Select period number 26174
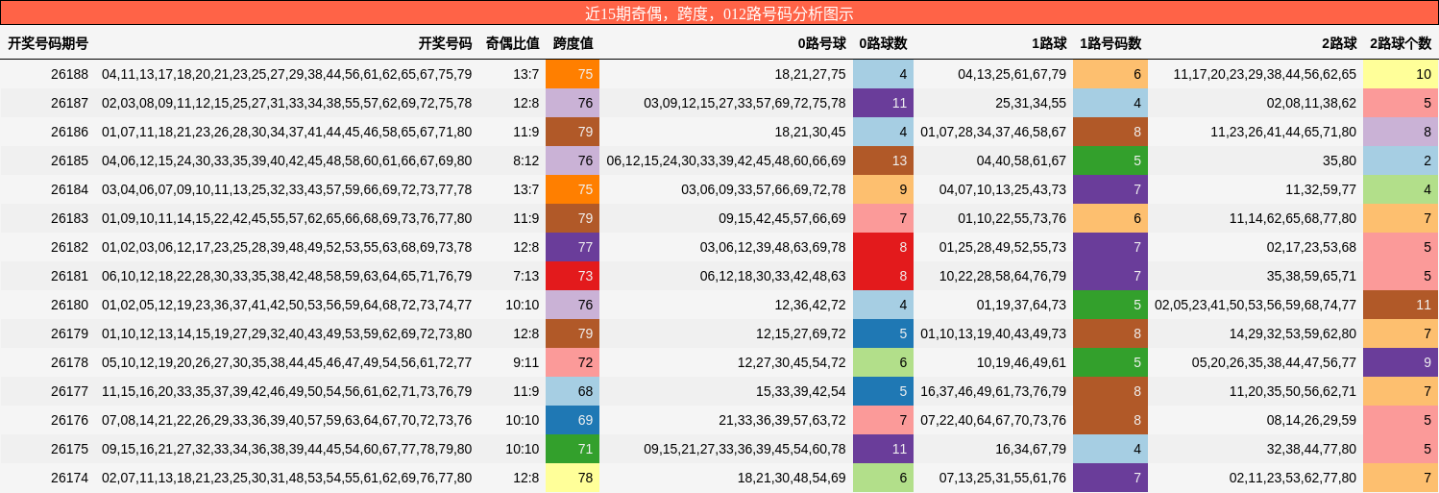 point(69,478)
